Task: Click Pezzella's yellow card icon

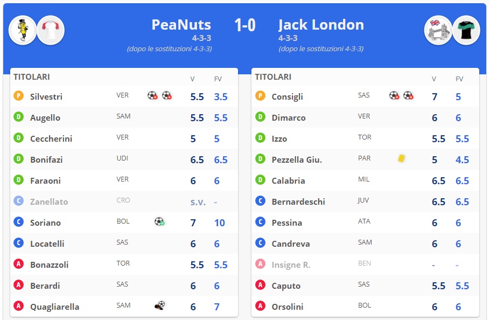Action: coord(401,158)
